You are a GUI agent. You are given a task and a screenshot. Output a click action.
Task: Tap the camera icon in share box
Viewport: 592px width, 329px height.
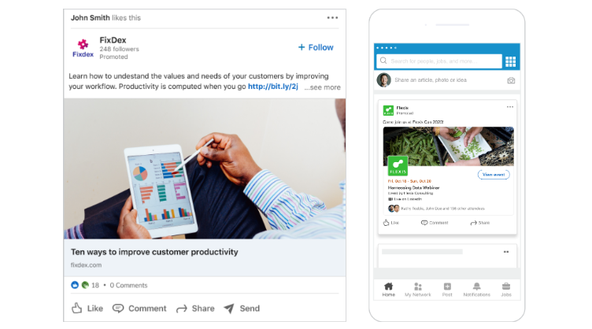511,80
